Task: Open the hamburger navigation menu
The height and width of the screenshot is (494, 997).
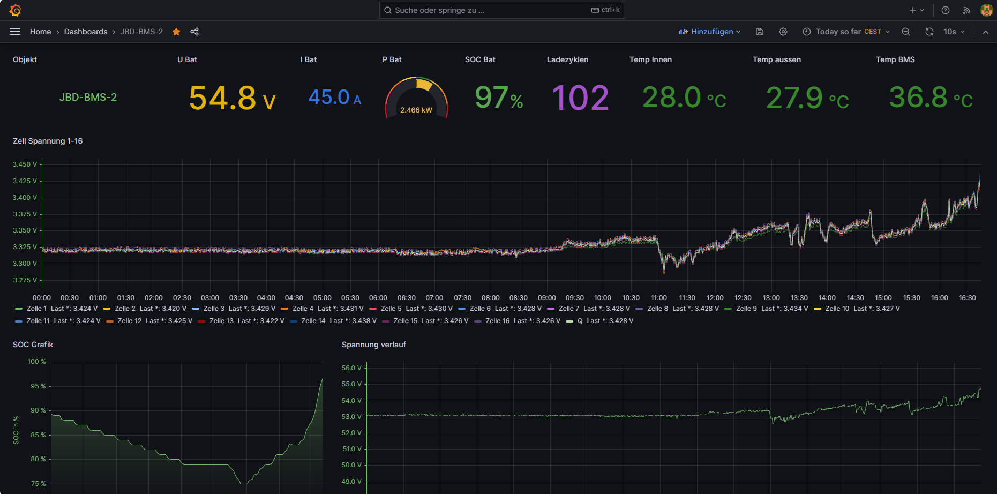Action: click(x=15, y=32)
